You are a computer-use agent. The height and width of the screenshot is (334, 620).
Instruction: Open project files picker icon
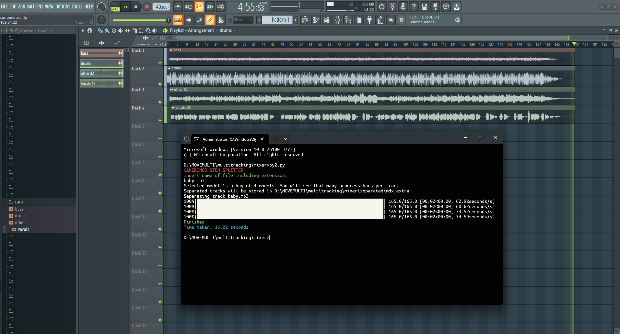pos(359,20)
